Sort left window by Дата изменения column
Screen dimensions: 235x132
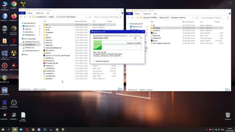point(81,21)
